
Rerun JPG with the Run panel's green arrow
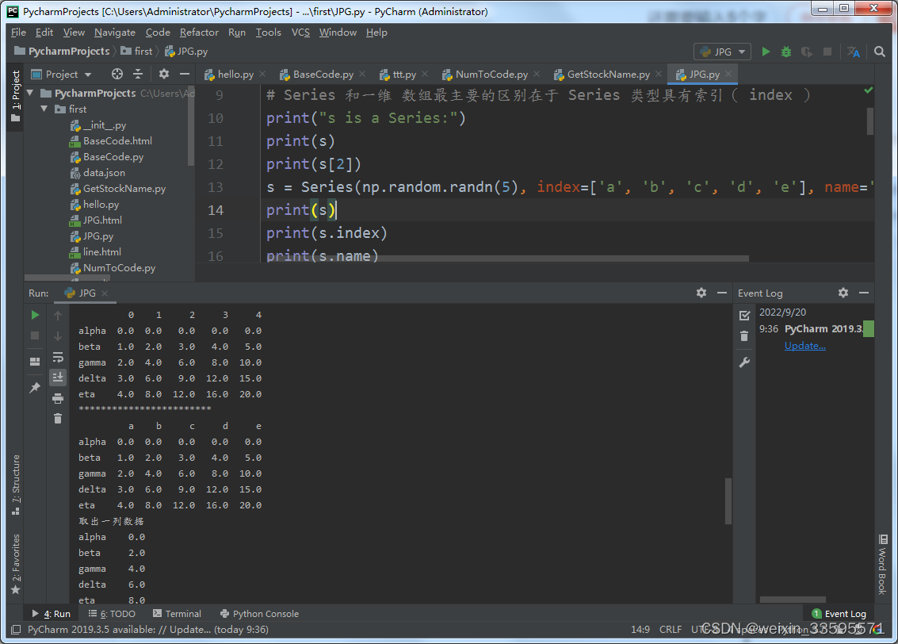(35, 315)
